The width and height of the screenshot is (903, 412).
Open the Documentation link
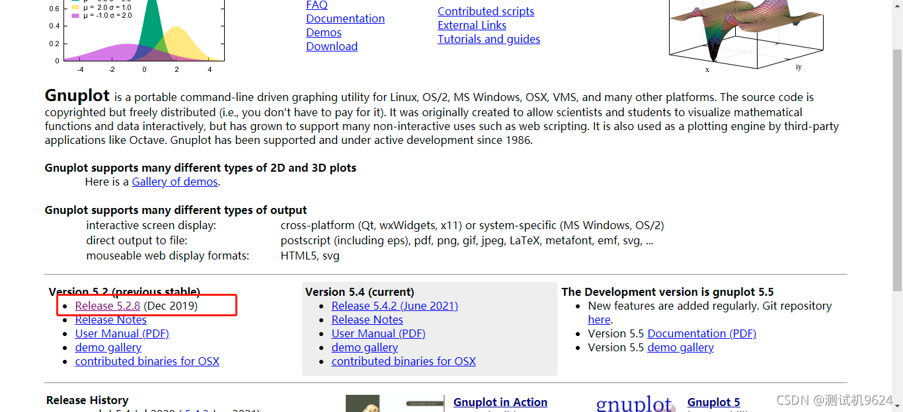[345, 18]
